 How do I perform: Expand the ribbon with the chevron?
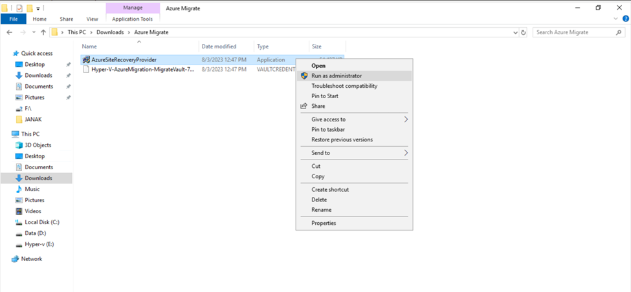(x=615, y=19)
